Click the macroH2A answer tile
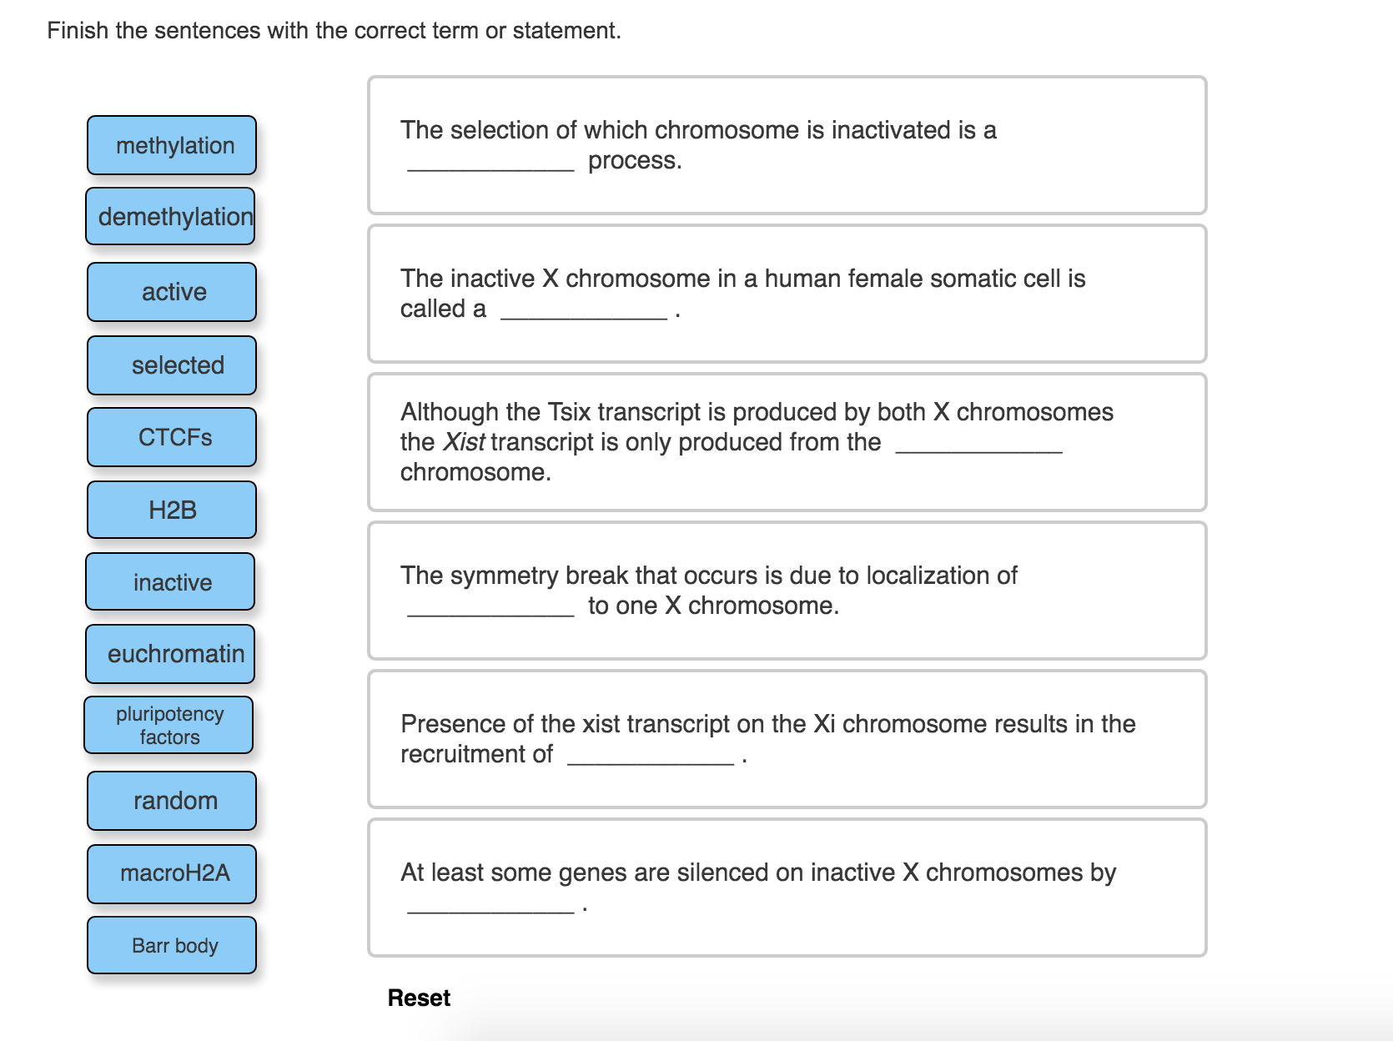1393x1041 pixels. click(171, 873)
